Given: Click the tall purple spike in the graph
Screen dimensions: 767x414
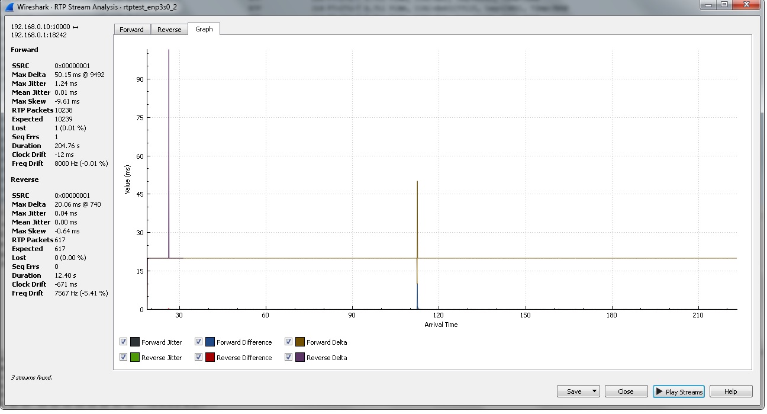Looking at the screenshot, I should point(169,118).
